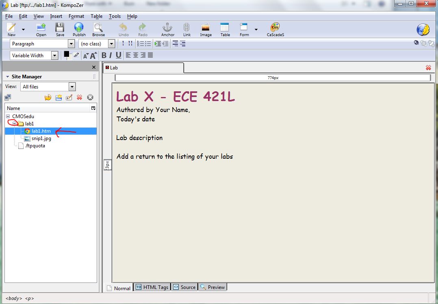This screenshot has width=438, height=304.
Task: Toggle strong emphasis double exclamation icon
Action: pyautogui.click(x=130, y=44)
